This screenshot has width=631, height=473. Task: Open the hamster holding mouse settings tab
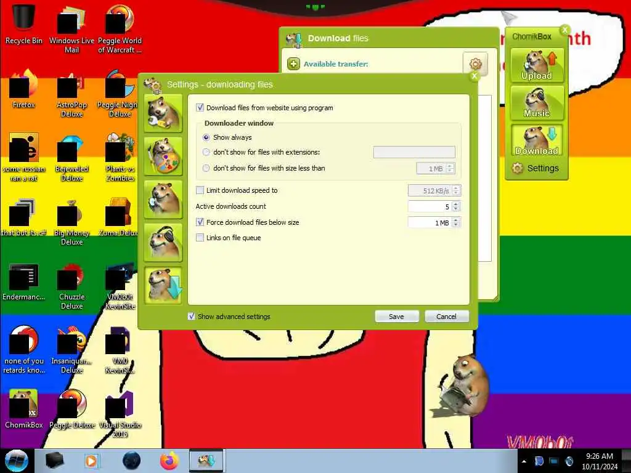pos(163,200)
